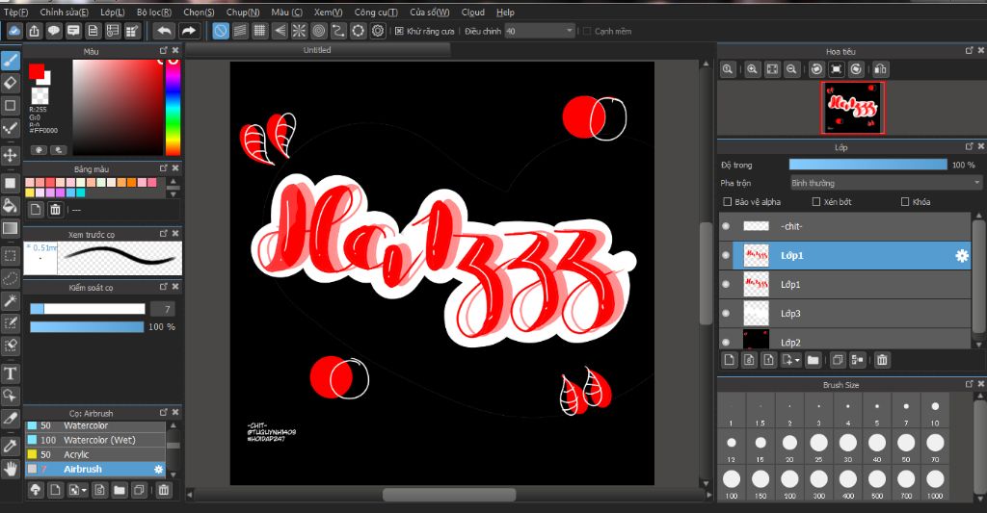Select the Acrylic brush
Image resolution: width=987 pixels, height=513 pixels.
coord(95,454)
